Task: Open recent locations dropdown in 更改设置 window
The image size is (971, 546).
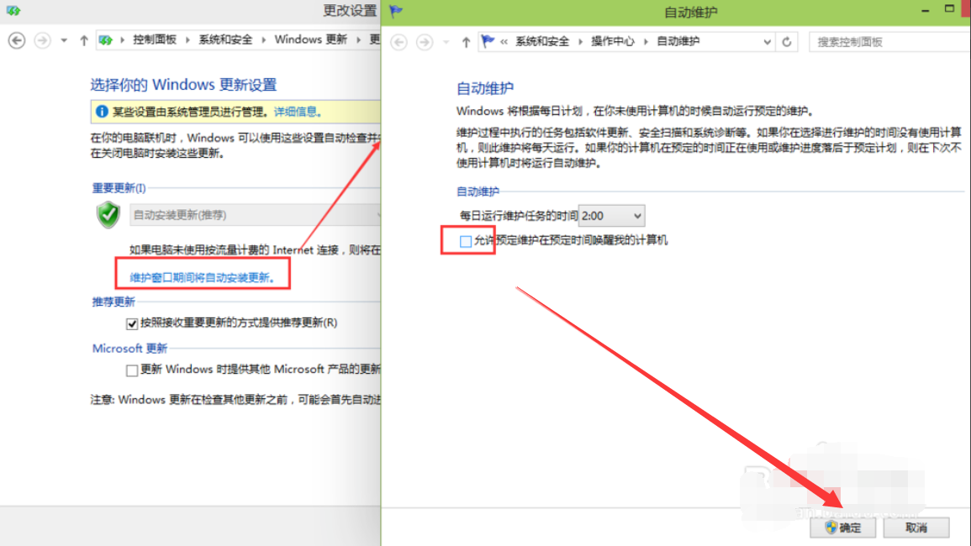Action: [x=64, y=40]
